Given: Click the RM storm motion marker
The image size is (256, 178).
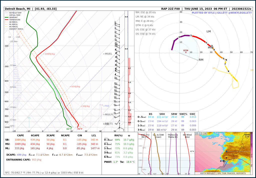Looking at the screenshot, I should tap(201, 60).
